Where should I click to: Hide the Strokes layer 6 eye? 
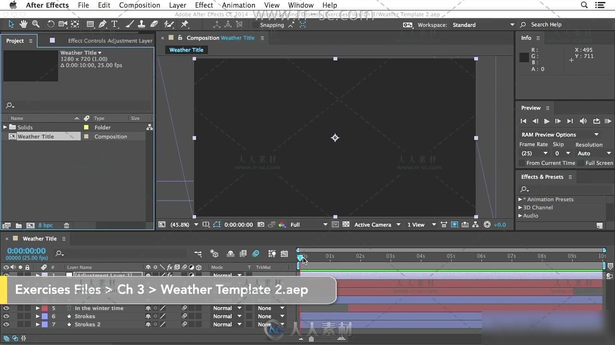pyautogui.click(x=6, y=316)
